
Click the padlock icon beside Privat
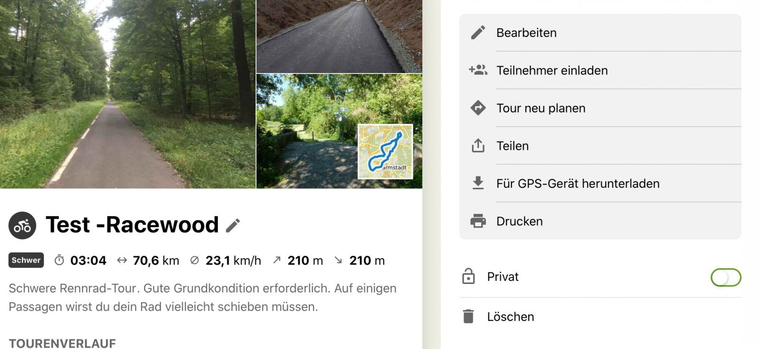[x=468, y=276]
